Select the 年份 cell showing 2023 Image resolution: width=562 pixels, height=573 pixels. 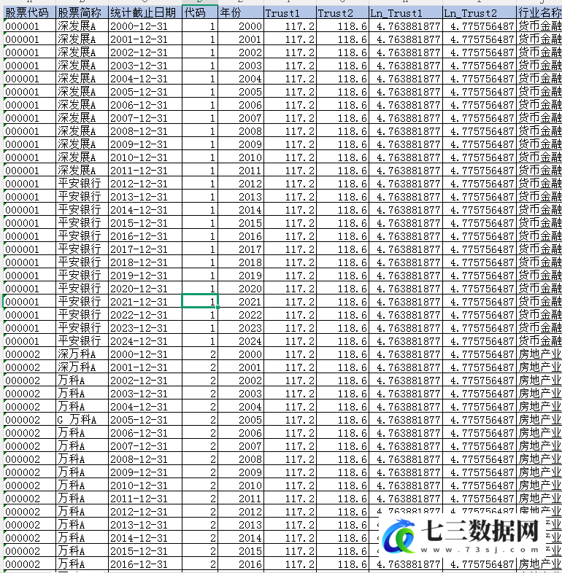[x=241, y=328]
